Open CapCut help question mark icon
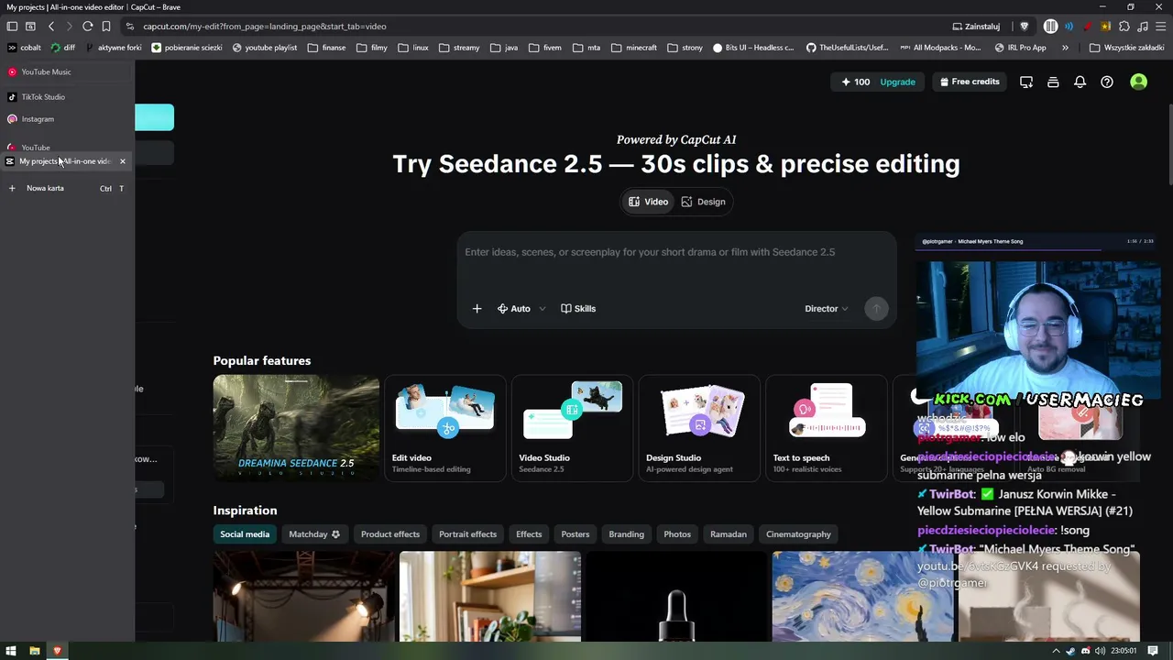 pos(1107,82)
